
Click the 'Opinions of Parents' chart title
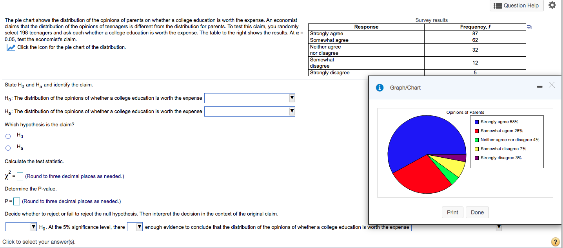pyautogui.click(x=465, y=113)
